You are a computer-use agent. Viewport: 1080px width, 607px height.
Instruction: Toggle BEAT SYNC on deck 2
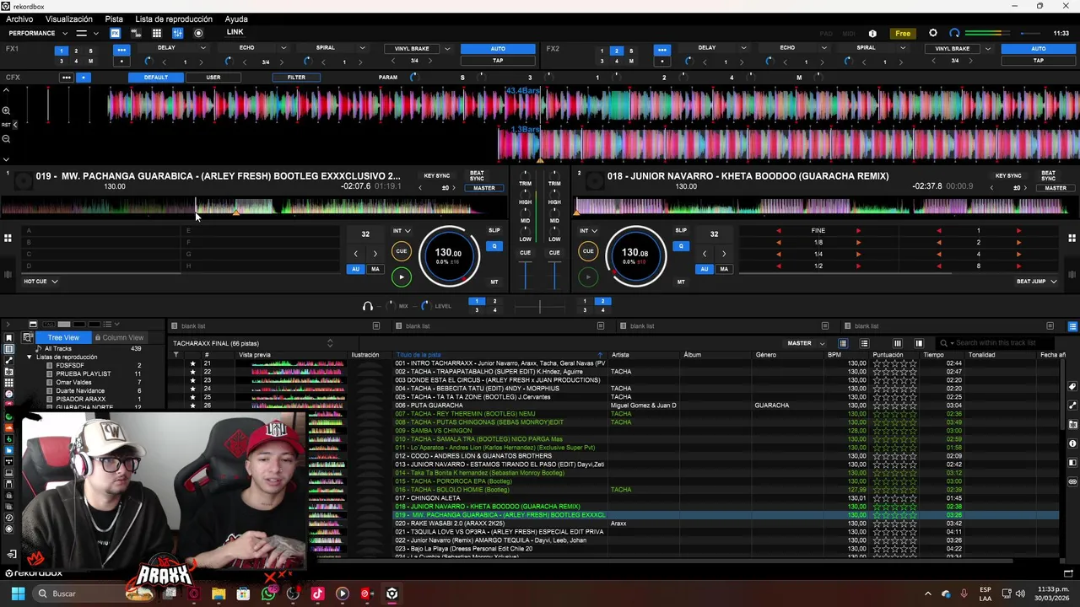pyautogui.click(x=1048, y=176)
